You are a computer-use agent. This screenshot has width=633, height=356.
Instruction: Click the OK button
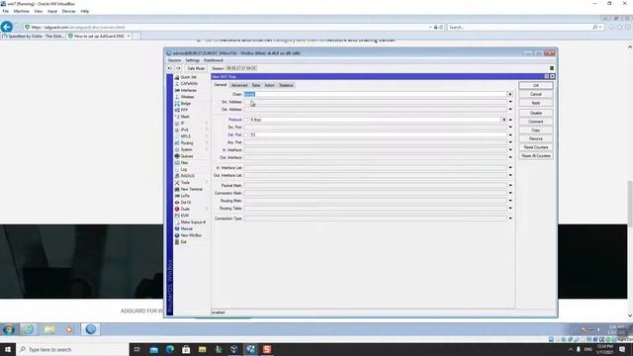pos(536,86)
